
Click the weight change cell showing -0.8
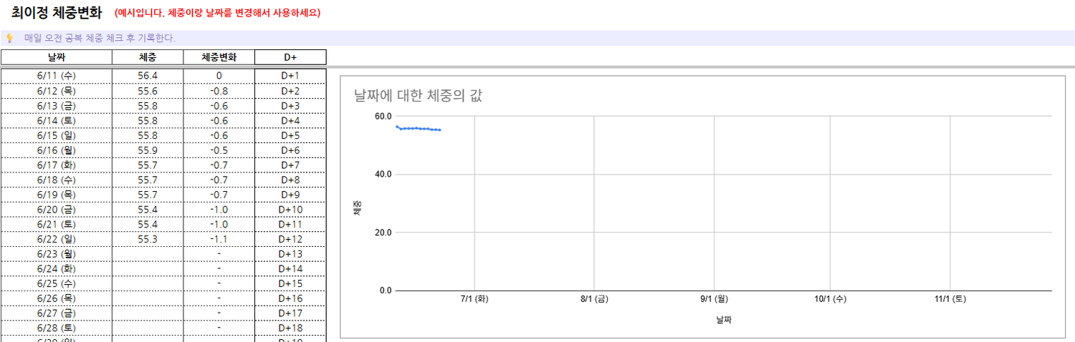point(219,91)
